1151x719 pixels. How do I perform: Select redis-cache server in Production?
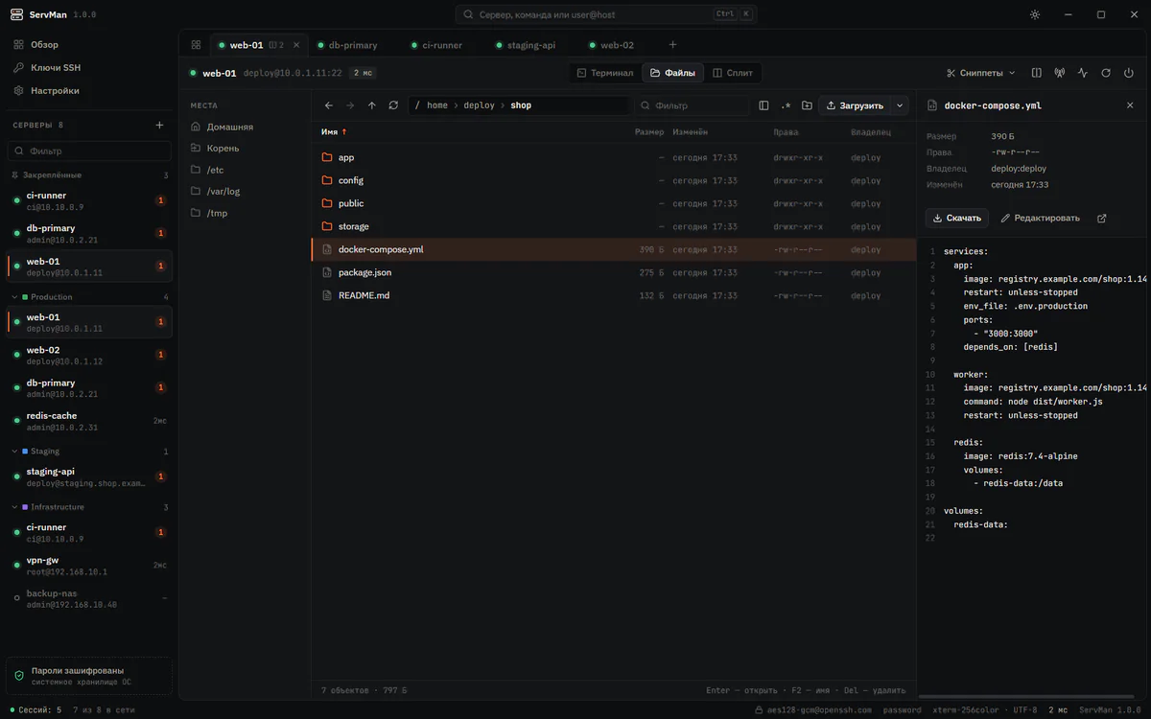89,421
